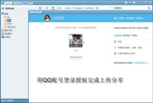Select the QQ penguin logo
The width and height of the screenshot is (153, 103).
[x=47, y=18]
